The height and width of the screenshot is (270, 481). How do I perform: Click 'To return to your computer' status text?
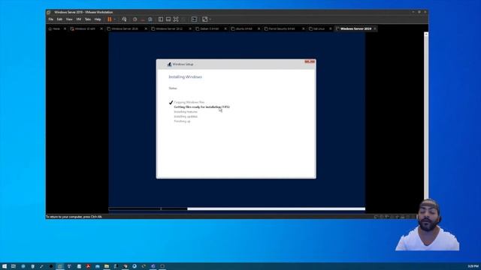pyautogui.click(x=74, y=217)
